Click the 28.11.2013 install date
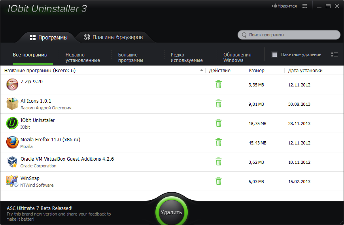 (x=299, y=124)
